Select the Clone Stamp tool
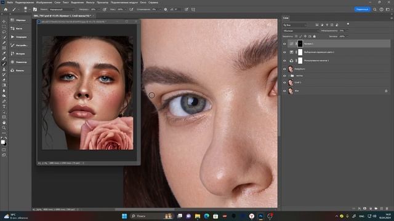The width and height of the screenshot is (394, 221). pyautogui.click(x=4, y=69)
